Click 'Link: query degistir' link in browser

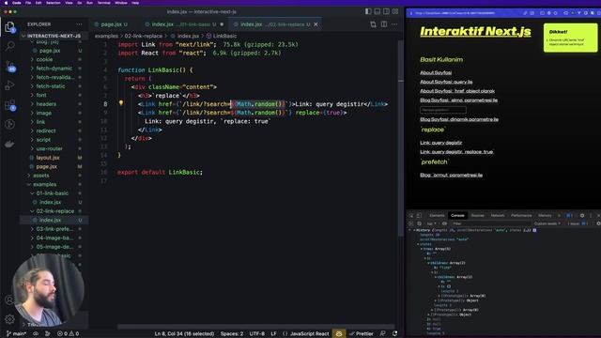(x=440, y=143)
